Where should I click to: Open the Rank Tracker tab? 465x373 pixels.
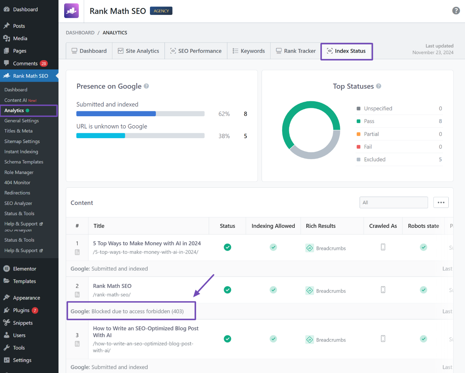point(295,51)
